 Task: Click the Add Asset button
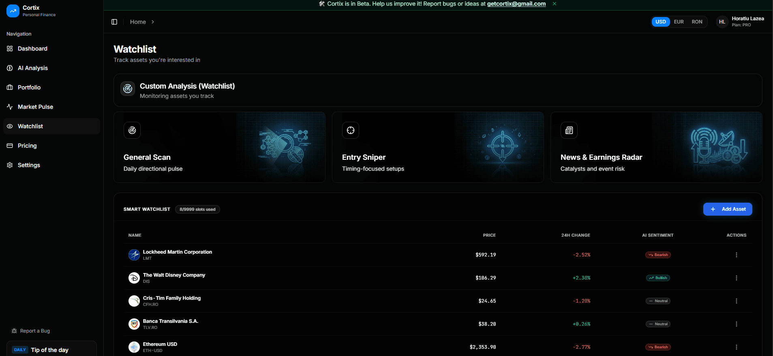click(x=728, y=209)
